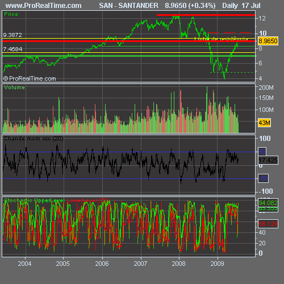
Task: Click the yellow 8.9650 price label
Action: [x=268, y=41]
